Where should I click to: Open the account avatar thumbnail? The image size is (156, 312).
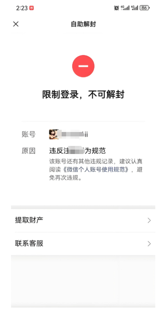click(x=54, y=134)
